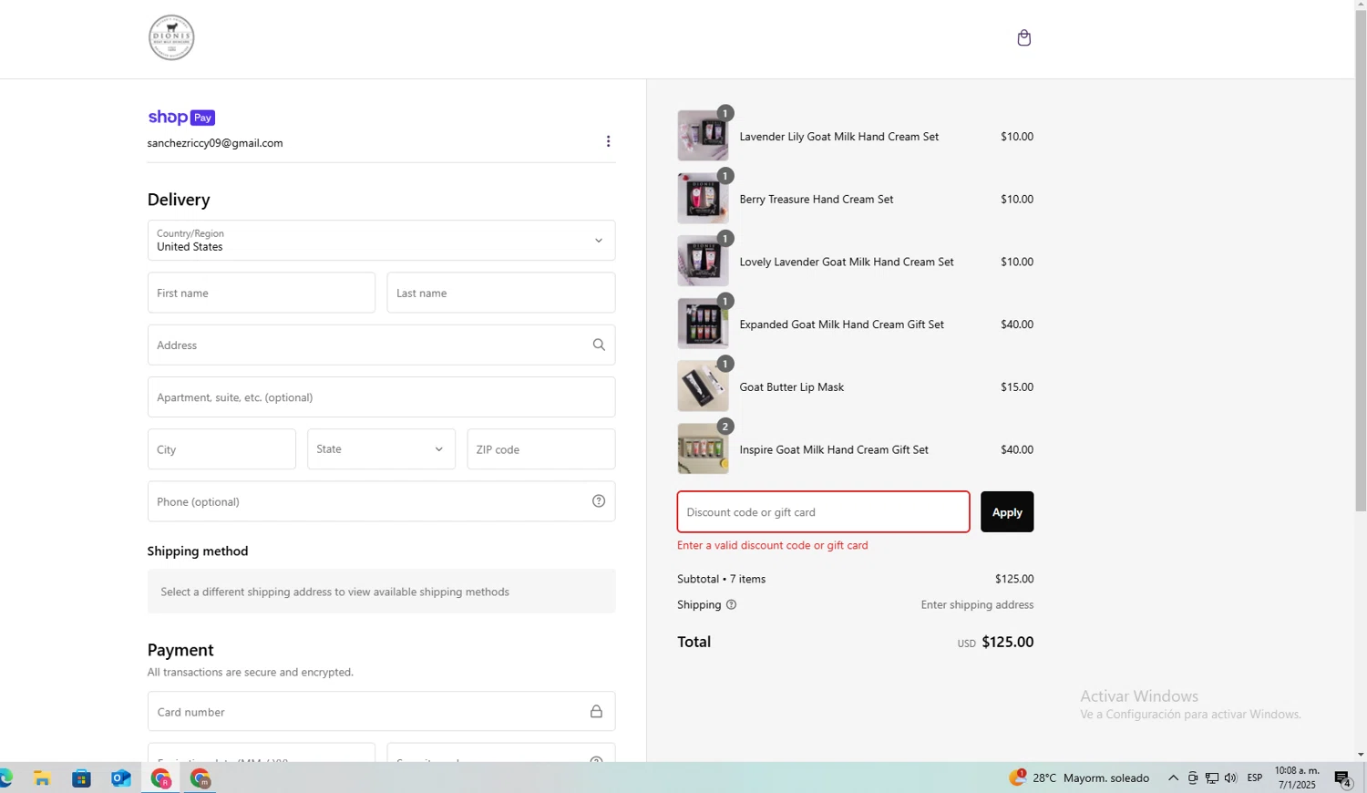This screenshot has height=793, width=1367.
Task: Click the Berry Treasure Hand Cream Set thumbnail
Action: point(703,199)
